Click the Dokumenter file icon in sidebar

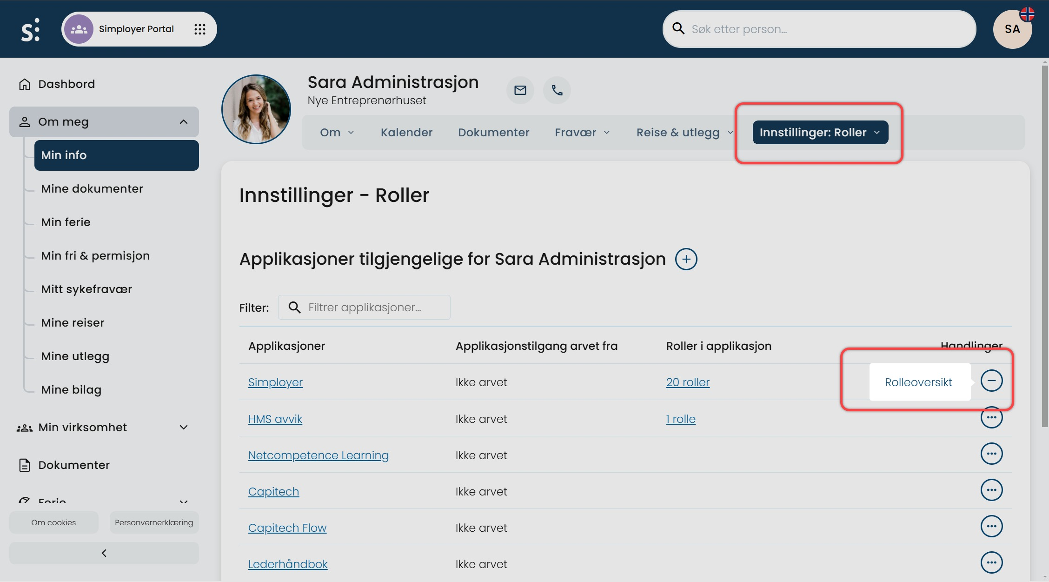coord(25,465)
